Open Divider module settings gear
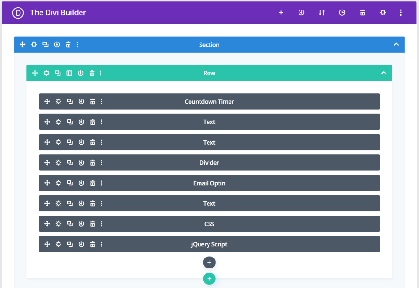 point(59,163)
